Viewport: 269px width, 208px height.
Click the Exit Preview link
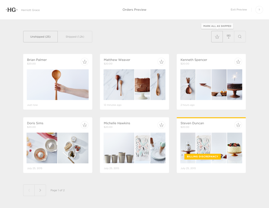[x=239, y=10]
